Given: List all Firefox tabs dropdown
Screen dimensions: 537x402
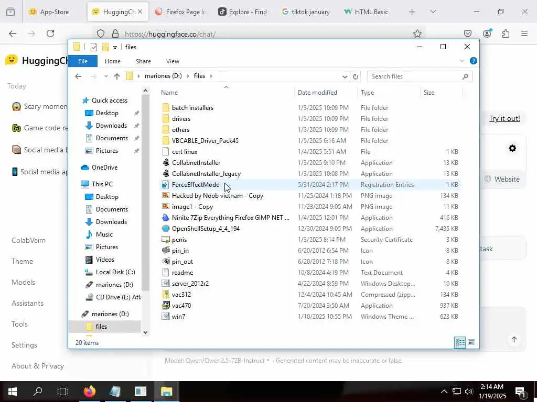Looking at the screenshot, I should [x=433, y=12].
